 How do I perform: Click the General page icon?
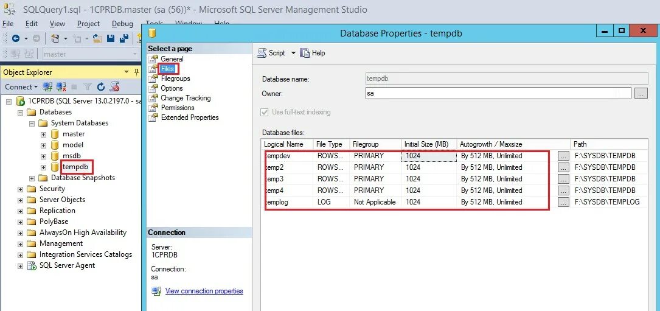click(154, 59)
